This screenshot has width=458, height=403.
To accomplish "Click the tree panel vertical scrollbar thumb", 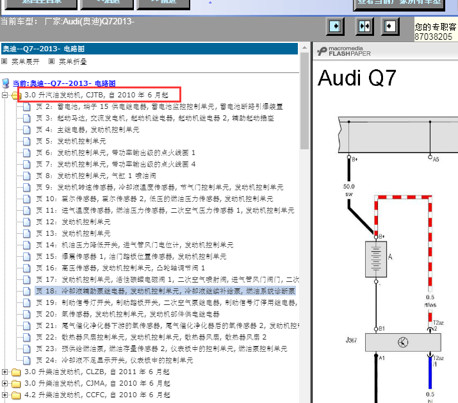I will (x=304, y=101).
